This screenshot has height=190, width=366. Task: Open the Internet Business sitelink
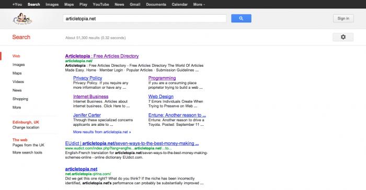90,97
